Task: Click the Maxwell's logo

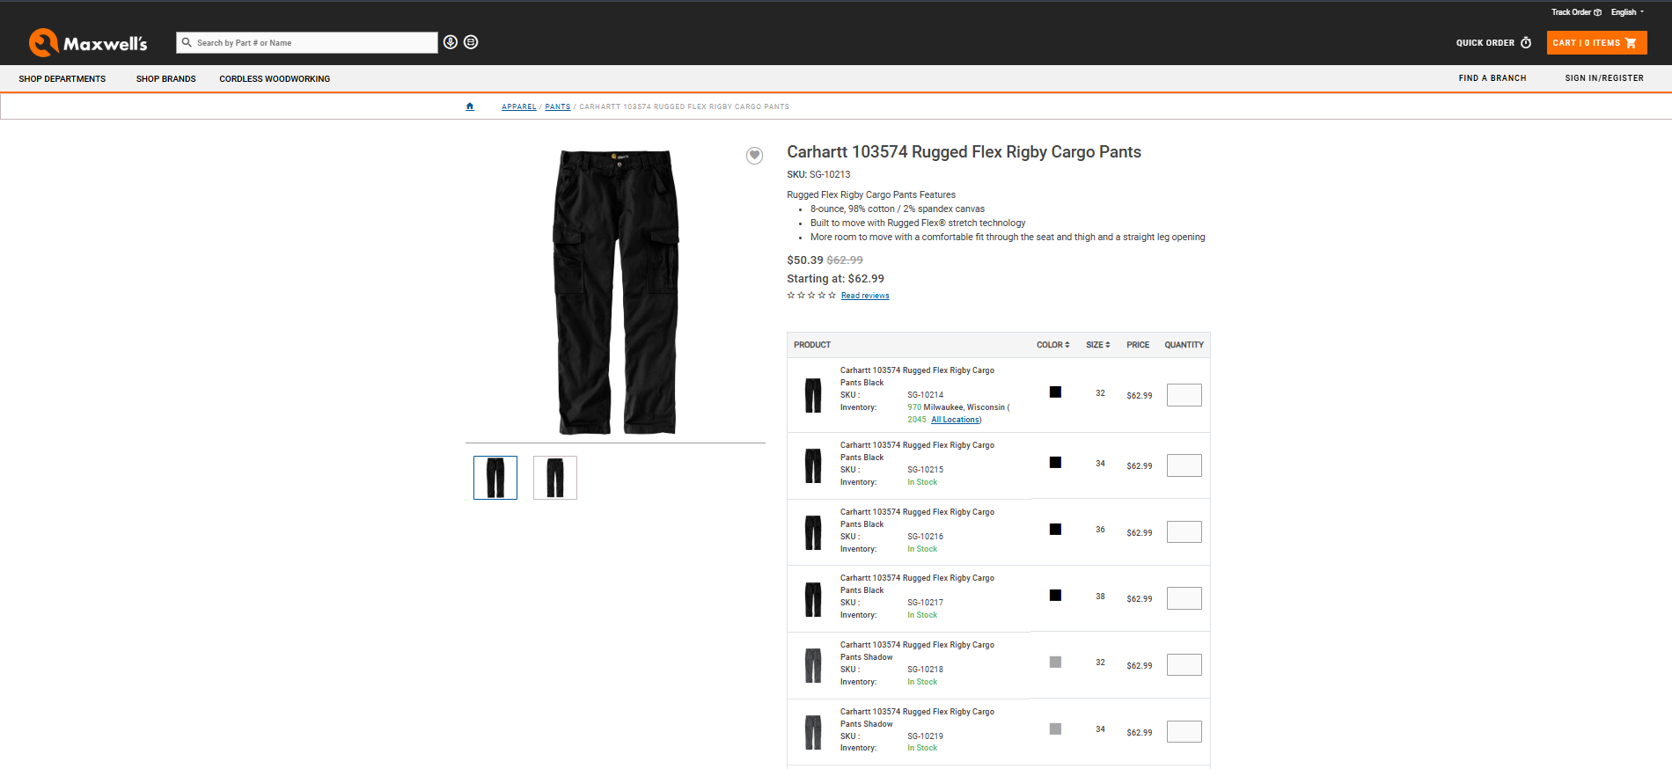Action: point(88,42)
